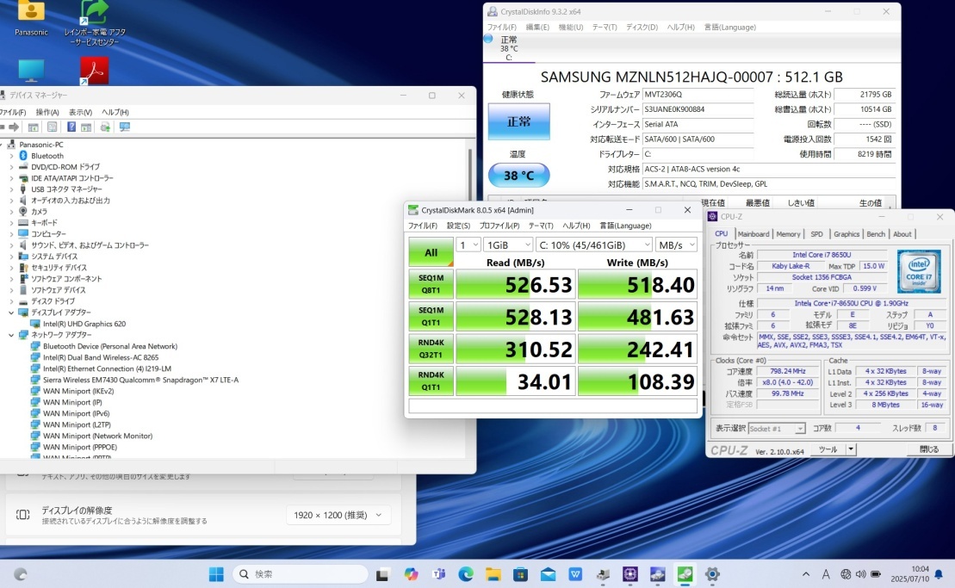
Task: Open Microsoft Teams from the taskbar
Action: click(x=438, y=574)
